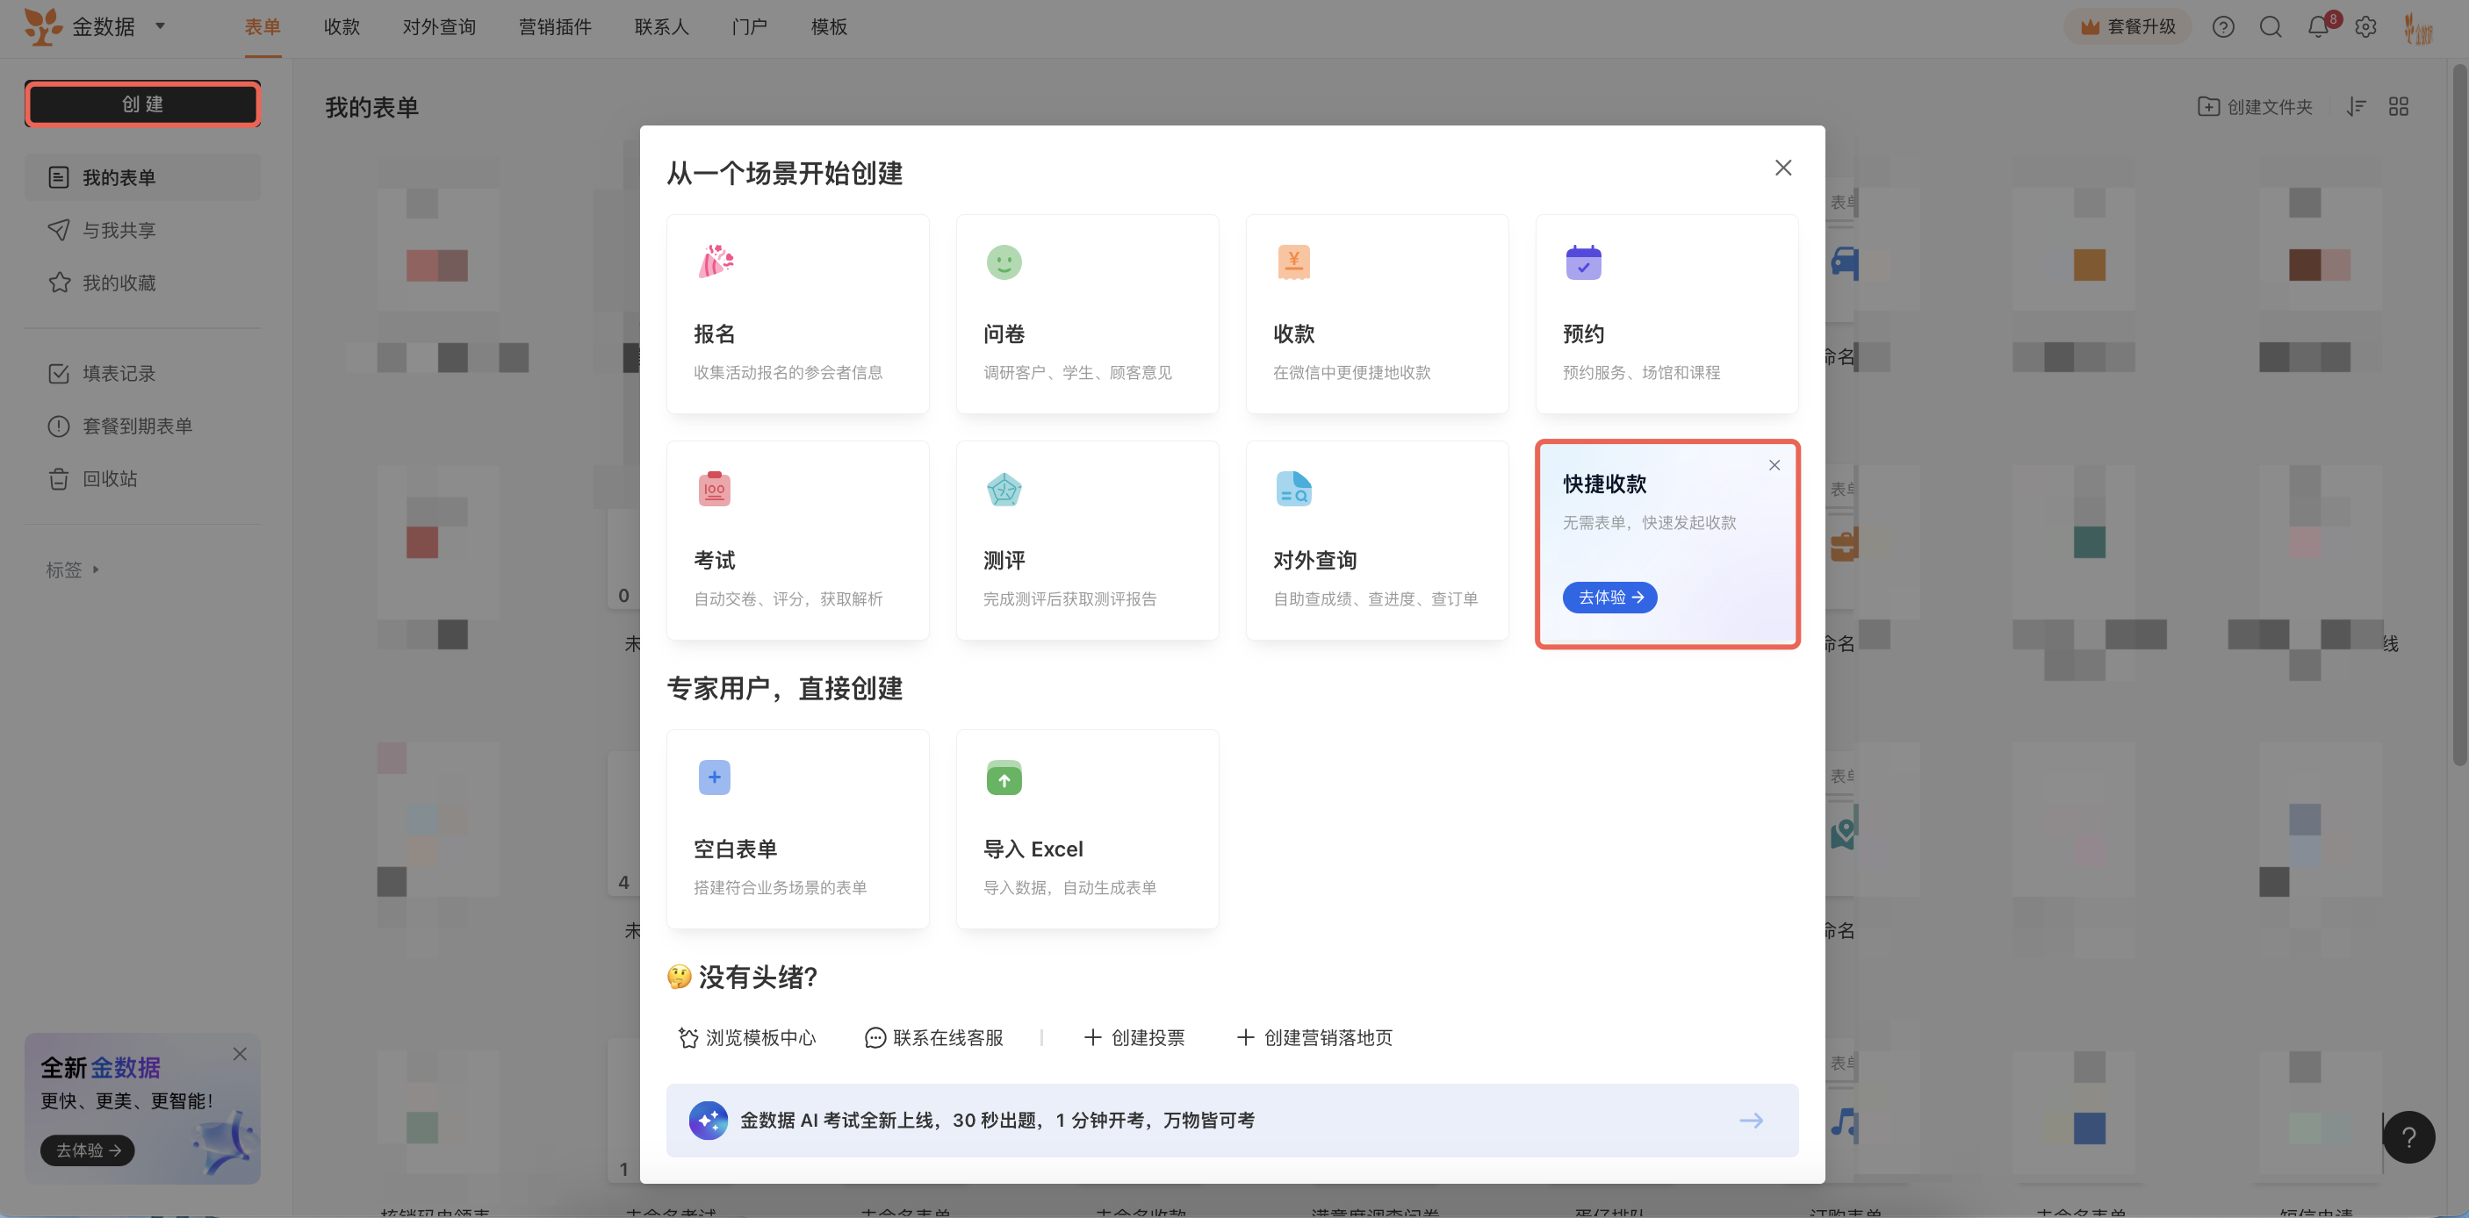2469x1218 pixels.
Task: Choose the 考试 score card
Action: point(797,540)
